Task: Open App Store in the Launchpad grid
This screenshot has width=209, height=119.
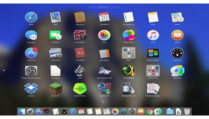Action: (31, 53)
